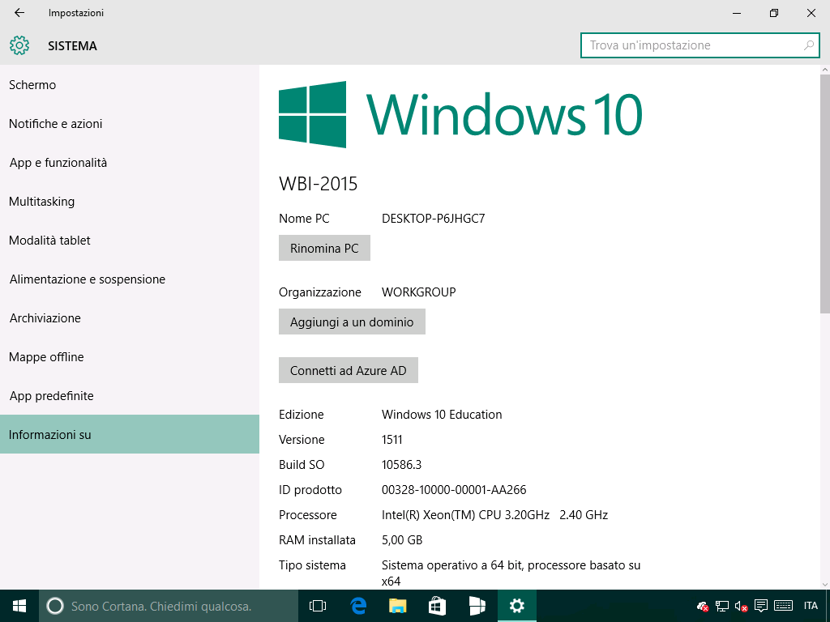
Task: Close the Impostazioni window
Action: click(x=811, y=13)
